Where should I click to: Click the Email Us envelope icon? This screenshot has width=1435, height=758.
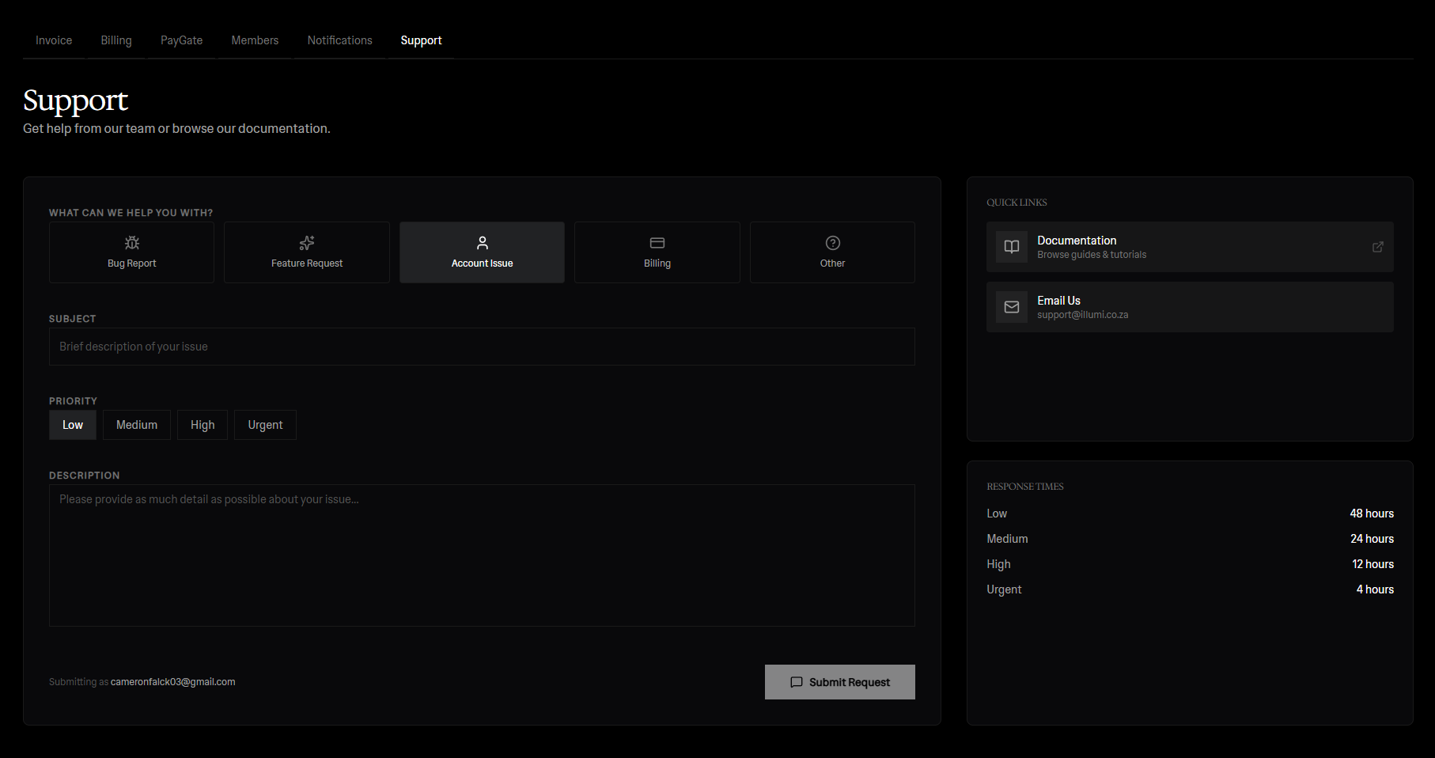(1012, 307)
